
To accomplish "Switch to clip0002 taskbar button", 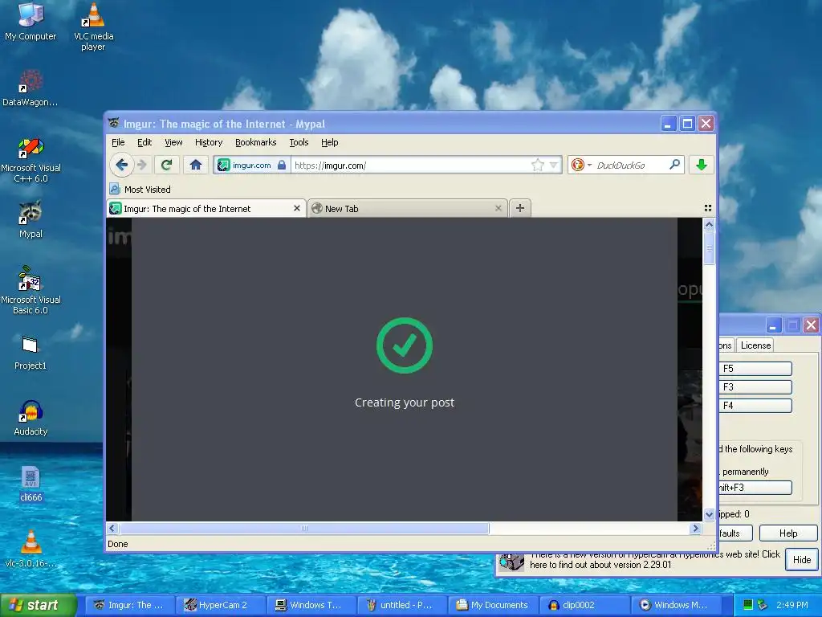I will click(x=584, y=605).
